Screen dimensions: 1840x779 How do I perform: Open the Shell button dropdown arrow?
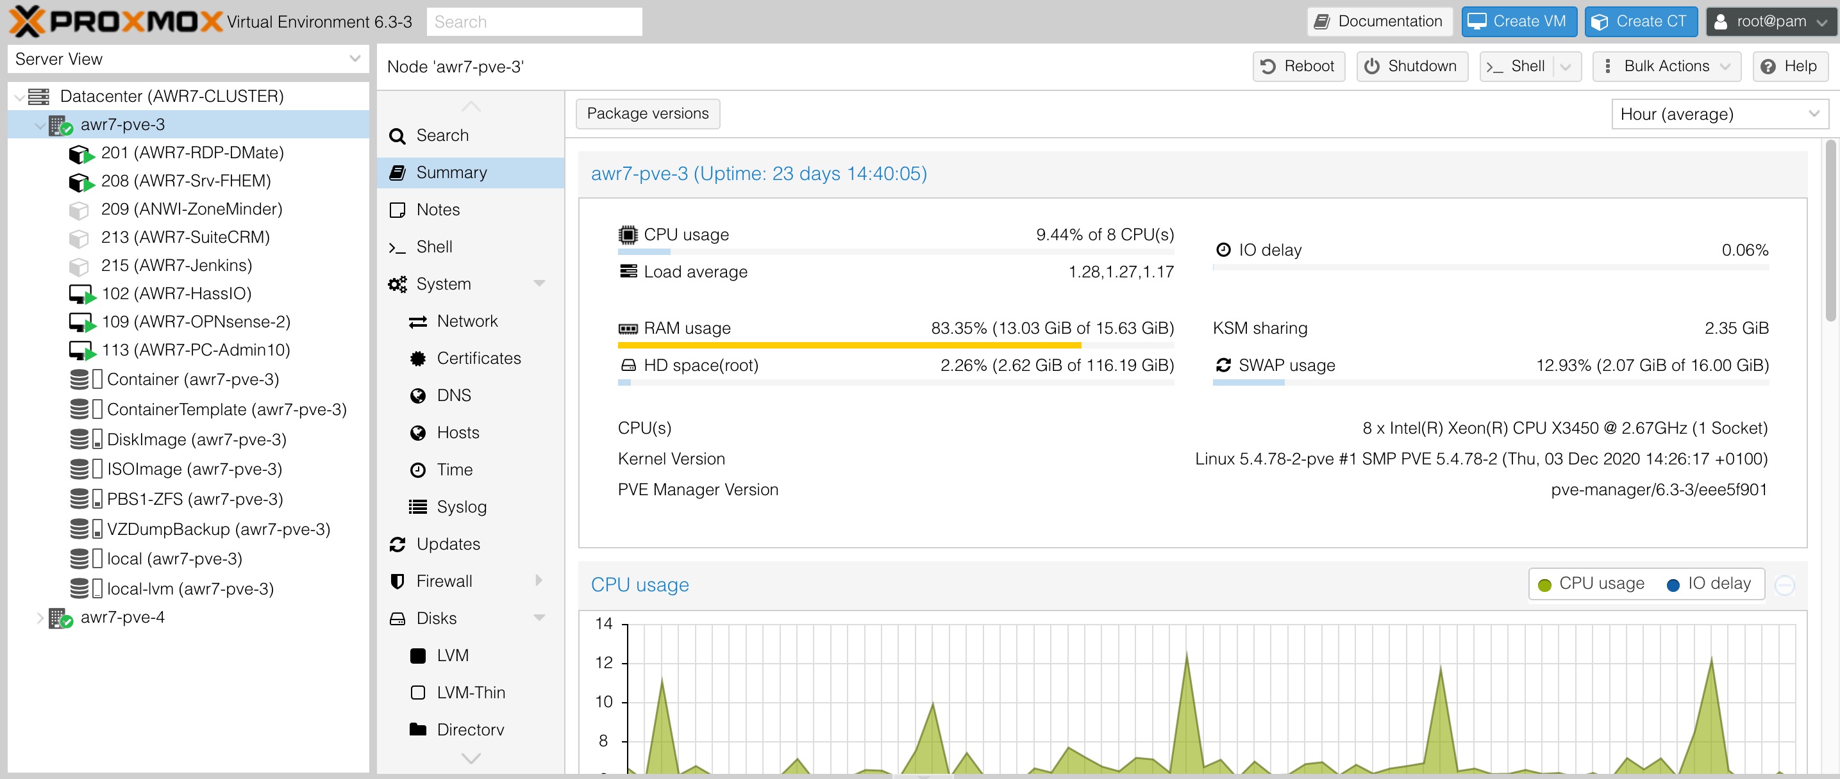click(1565, 67)
